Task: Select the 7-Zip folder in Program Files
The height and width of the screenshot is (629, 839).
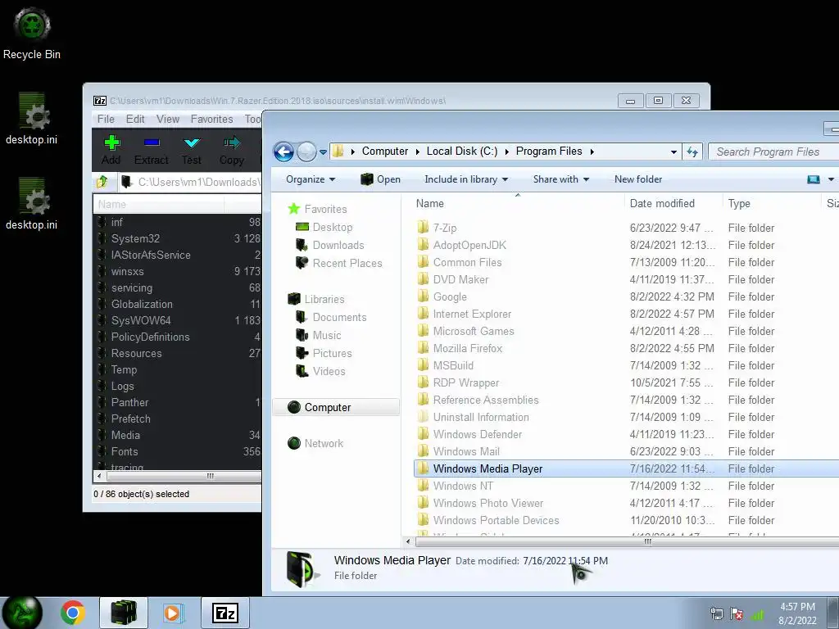Action: (x=445, y=228)
